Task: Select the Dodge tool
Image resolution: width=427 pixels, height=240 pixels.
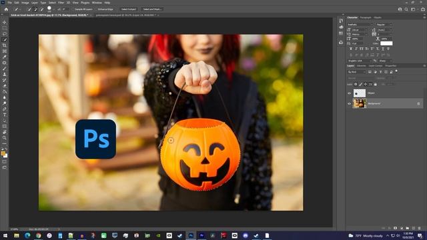Action: 5,103
